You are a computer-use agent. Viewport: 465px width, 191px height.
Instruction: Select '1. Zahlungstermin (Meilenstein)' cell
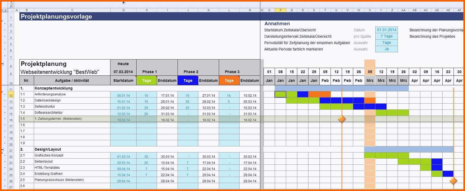(x=72, y=119)
